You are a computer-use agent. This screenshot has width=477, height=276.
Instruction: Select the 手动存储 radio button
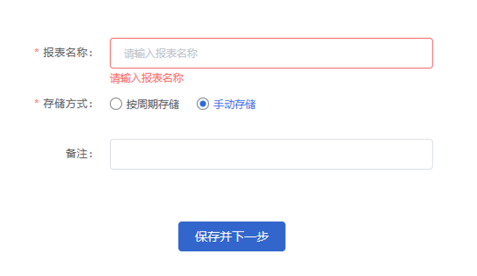click(202, 104)
